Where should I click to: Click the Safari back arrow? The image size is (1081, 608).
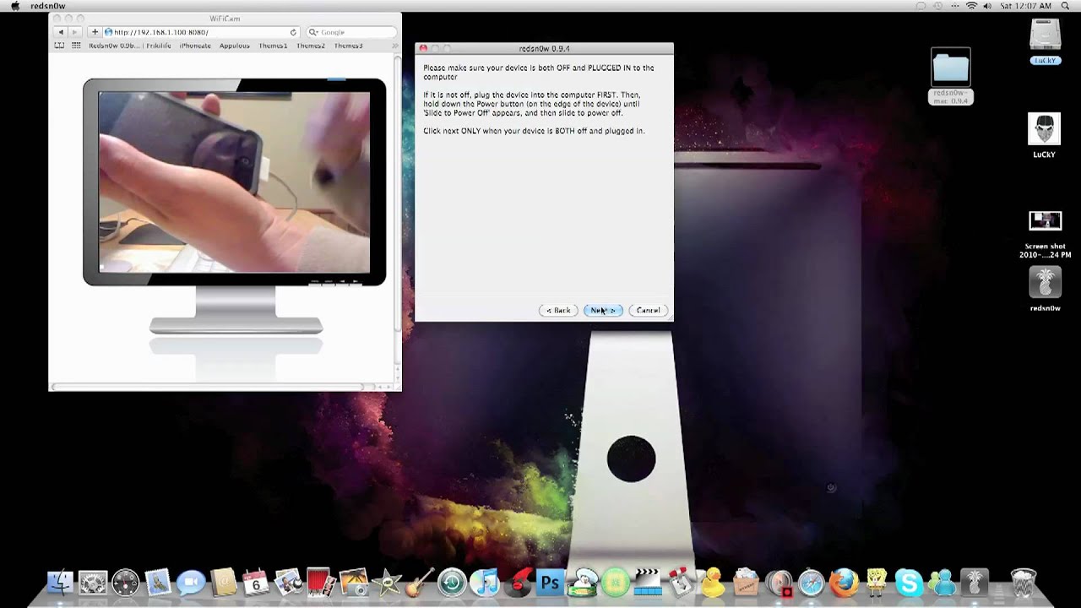(60, 32)
